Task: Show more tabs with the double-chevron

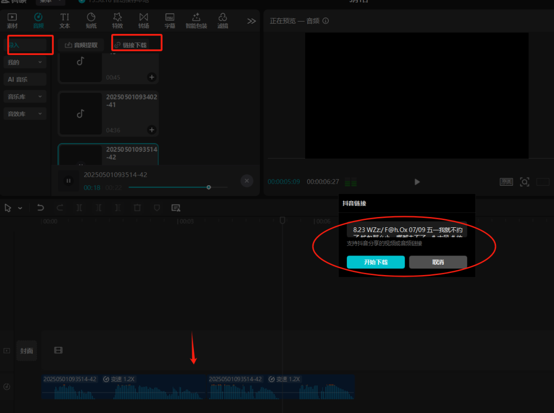Action: pyautogui.click(x=251, y=21)
